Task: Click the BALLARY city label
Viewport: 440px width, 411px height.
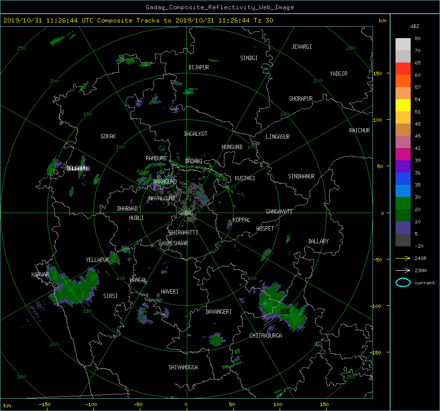Action: pos(318,241)
